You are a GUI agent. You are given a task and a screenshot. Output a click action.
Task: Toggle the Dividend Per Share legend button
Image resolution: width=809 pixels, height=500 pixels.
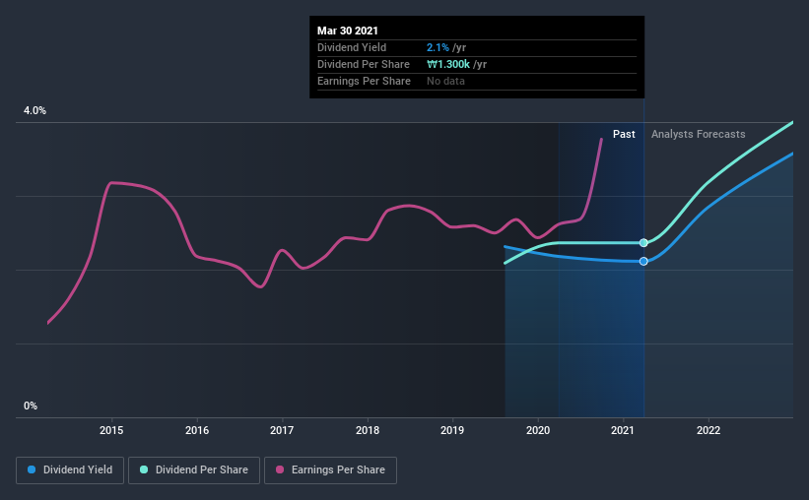click(x=194, y=470)
